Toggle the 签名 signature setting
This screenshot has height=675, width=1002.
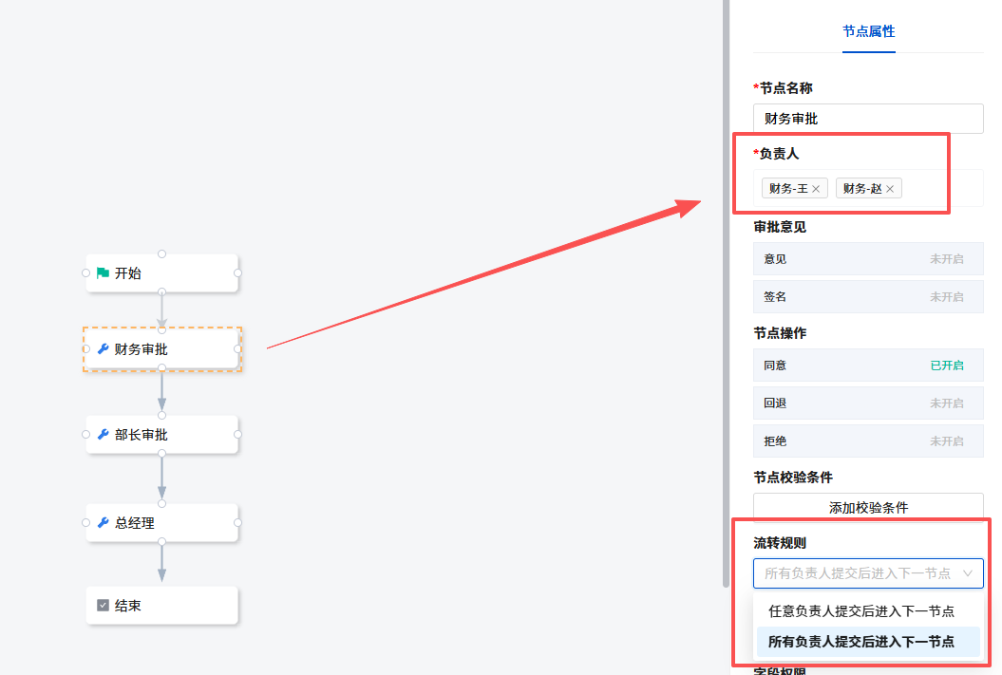click(x=945, y=297)
